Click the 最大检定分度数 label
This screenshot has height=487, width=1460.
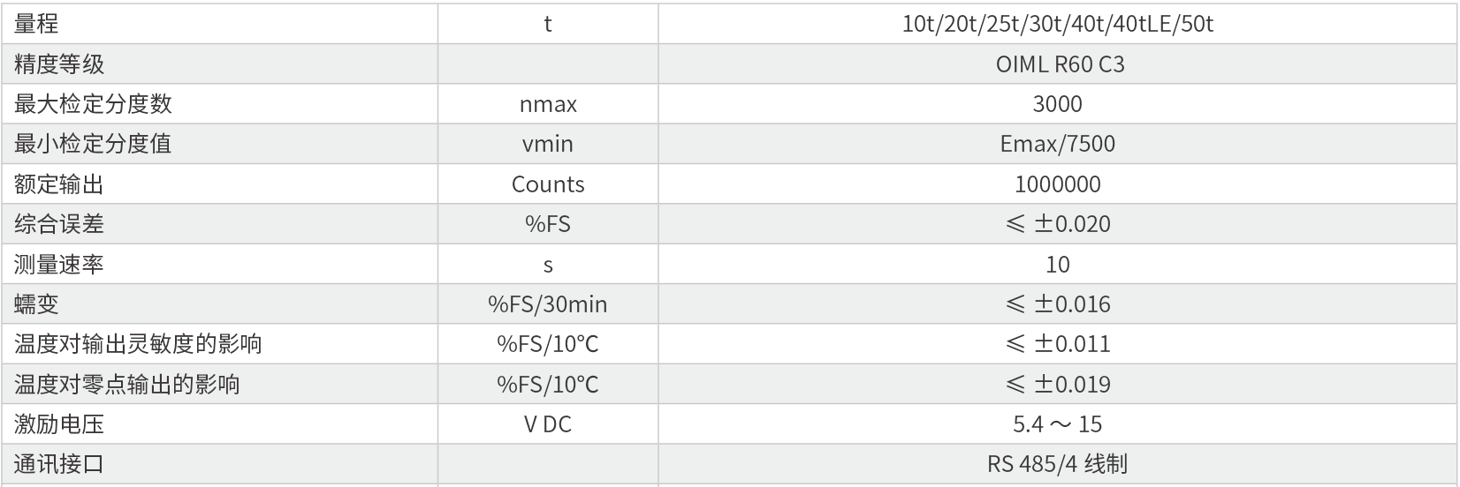tap(93, 104)
